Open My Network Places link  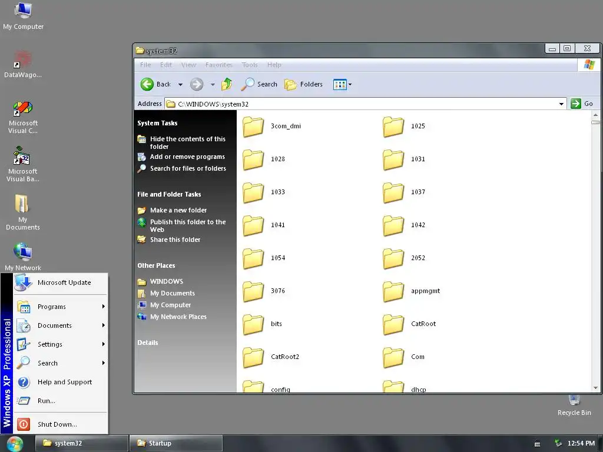click(x=172, y=317)
